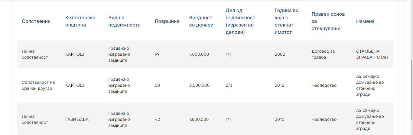Click the "Сопственост на брачен другар" cell

38,85
